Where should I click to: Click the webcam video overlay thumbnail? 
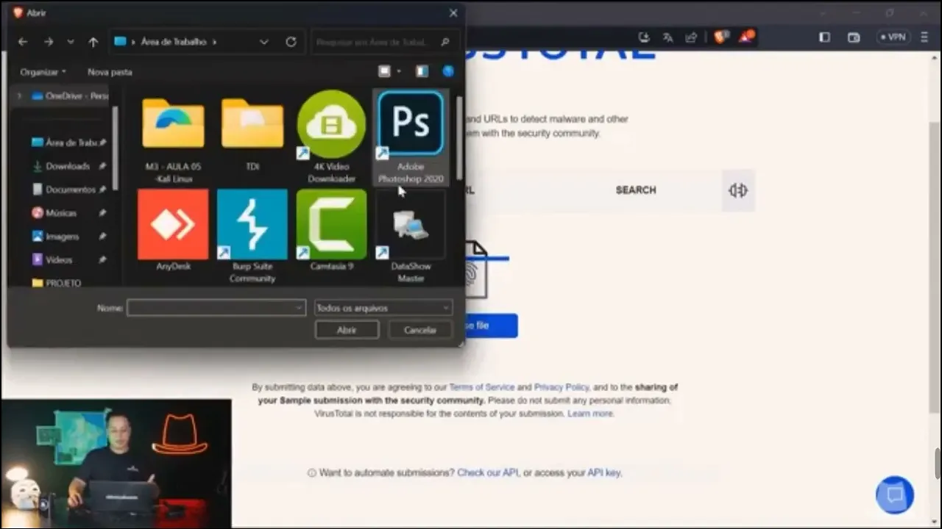point(116,464)
